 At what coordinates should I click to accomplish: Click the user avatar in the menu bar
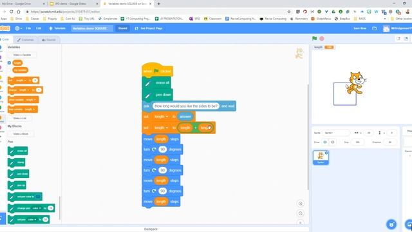pyautogui.click(x=386, y=28)
